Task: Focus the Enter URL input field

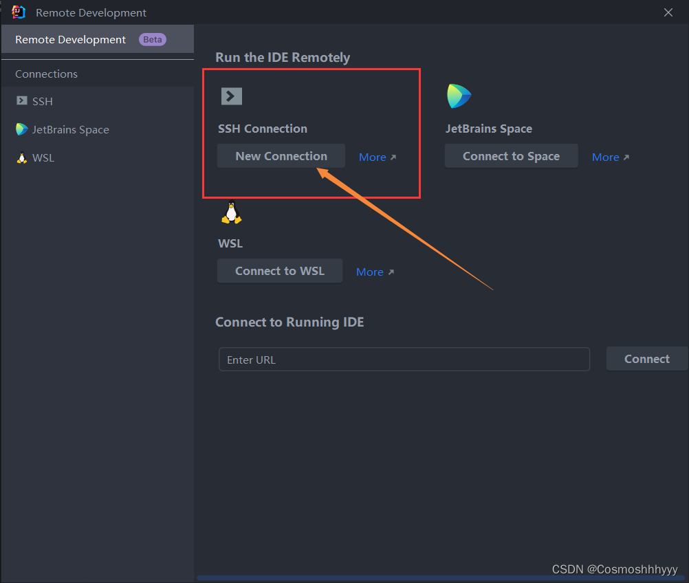Action: click(404, 360)
